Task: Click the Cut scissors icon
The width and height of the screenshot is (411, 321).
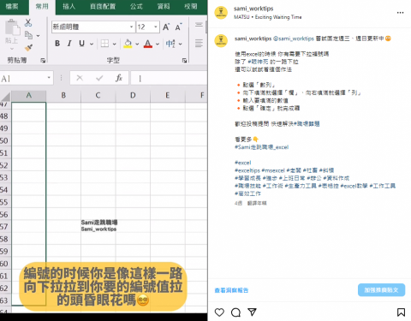Action: click(28, 23)
